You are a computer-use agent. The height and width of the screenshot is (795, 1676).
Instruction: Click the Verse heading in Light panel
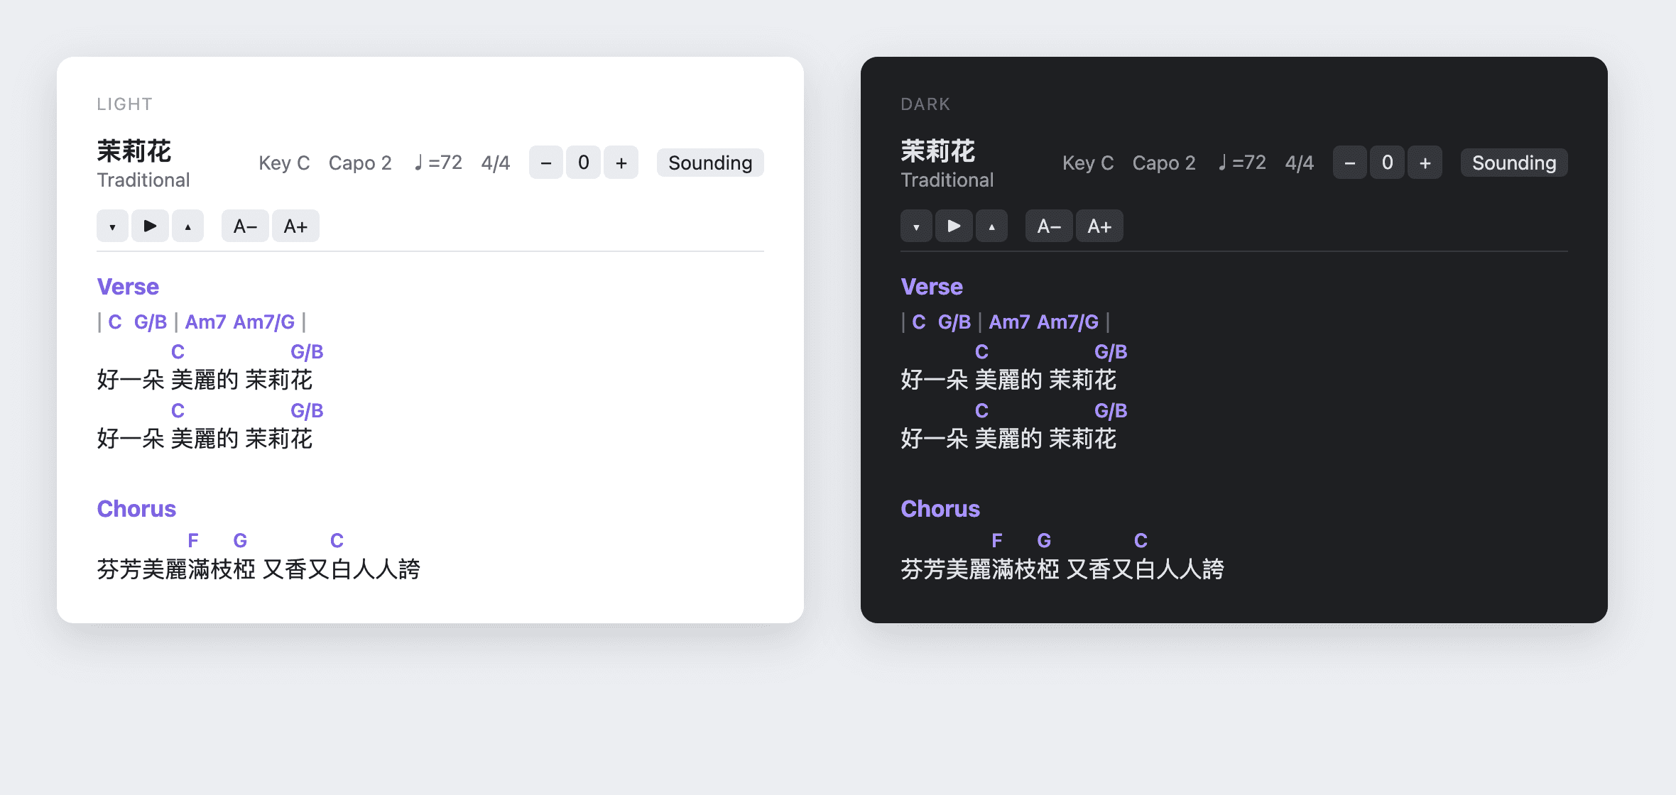(x=128, y=287)
